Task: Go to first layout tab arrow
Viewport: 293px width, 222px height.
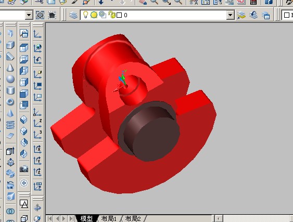Action: pos(50,218)
